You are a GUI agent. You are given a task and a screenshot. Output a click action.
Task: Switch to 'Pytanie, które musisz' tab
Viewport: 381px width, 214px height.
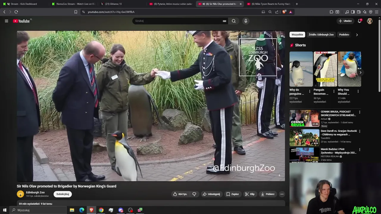click(171, 4)
